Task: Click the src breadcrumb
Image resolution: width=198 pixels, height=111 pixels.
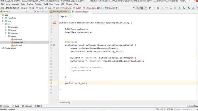Action: (32, 8)
